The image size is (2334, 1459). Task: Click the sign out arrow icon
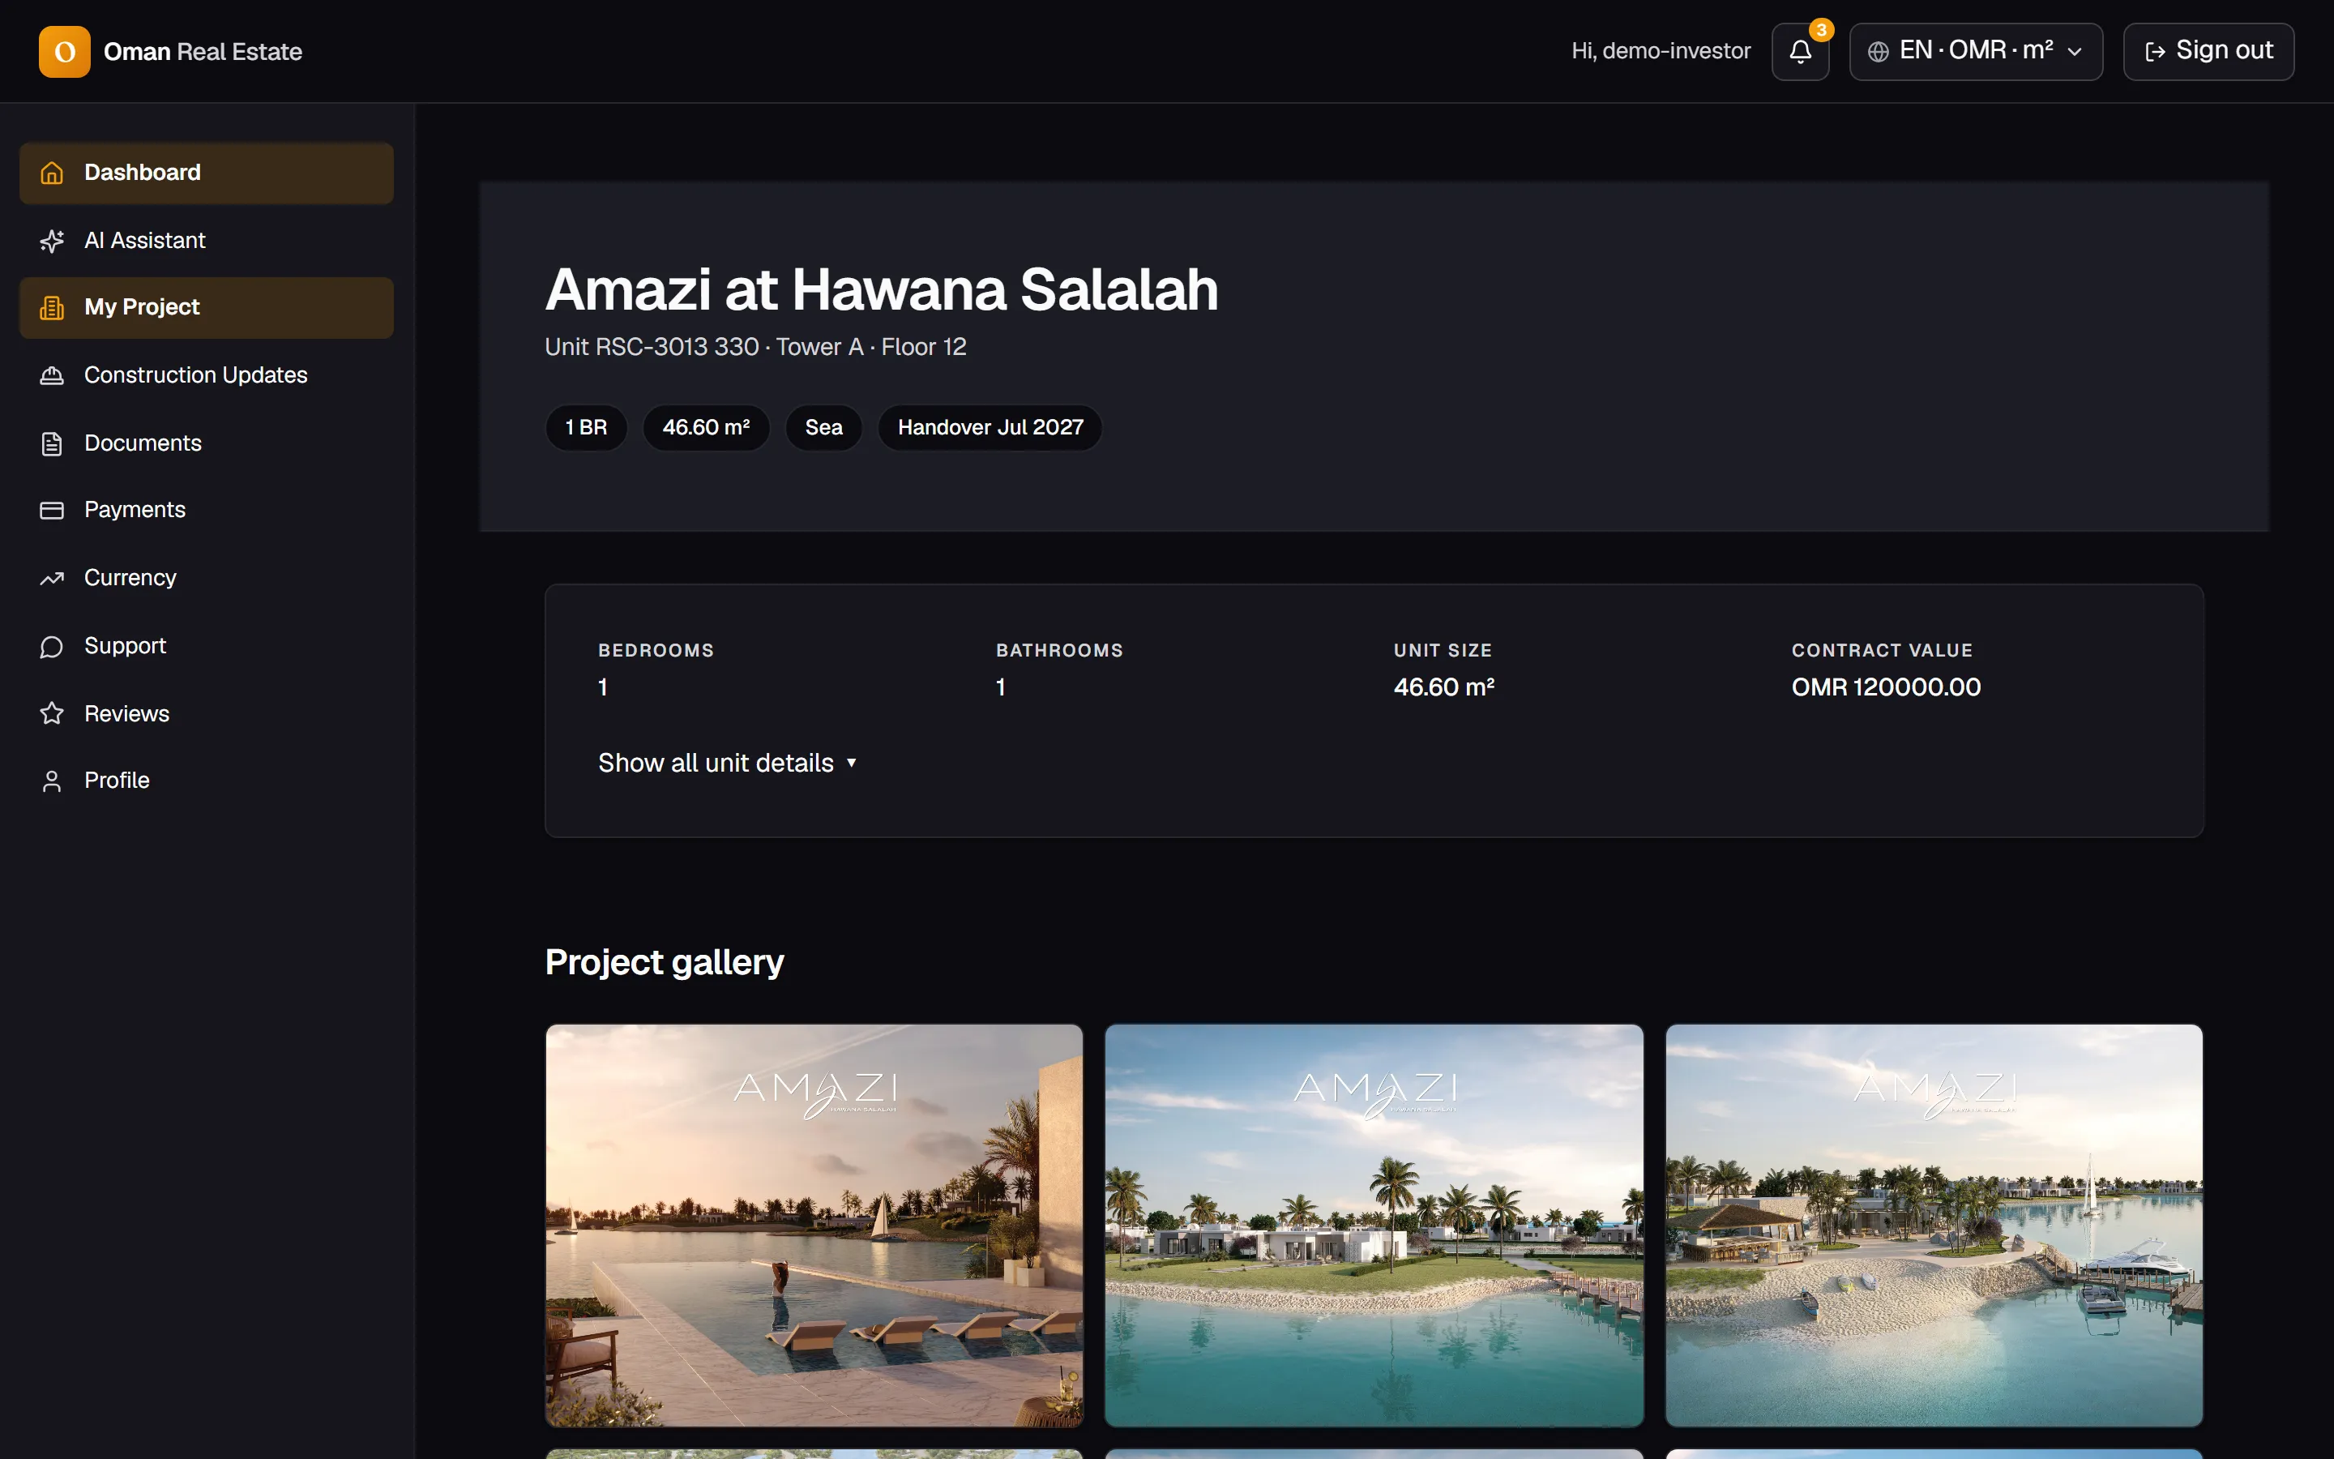tap(2155, 52)
